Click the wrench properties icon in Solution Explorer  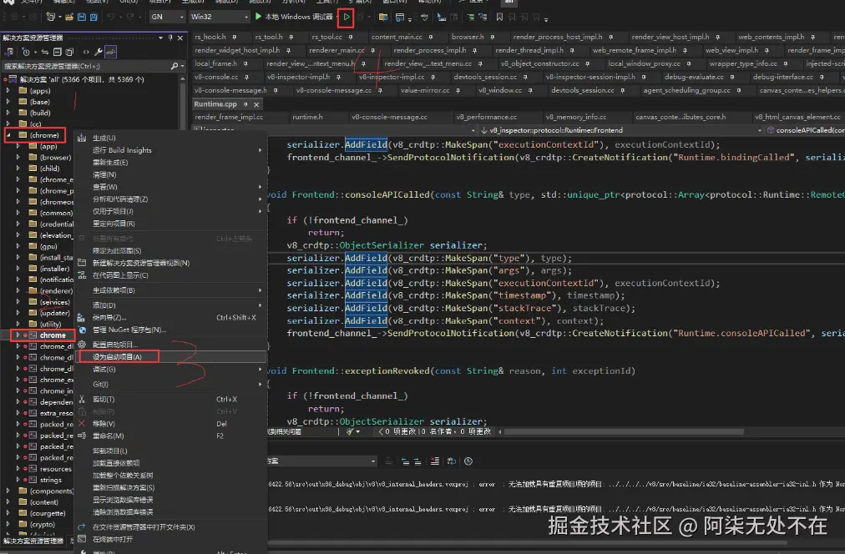pos(99,52)
